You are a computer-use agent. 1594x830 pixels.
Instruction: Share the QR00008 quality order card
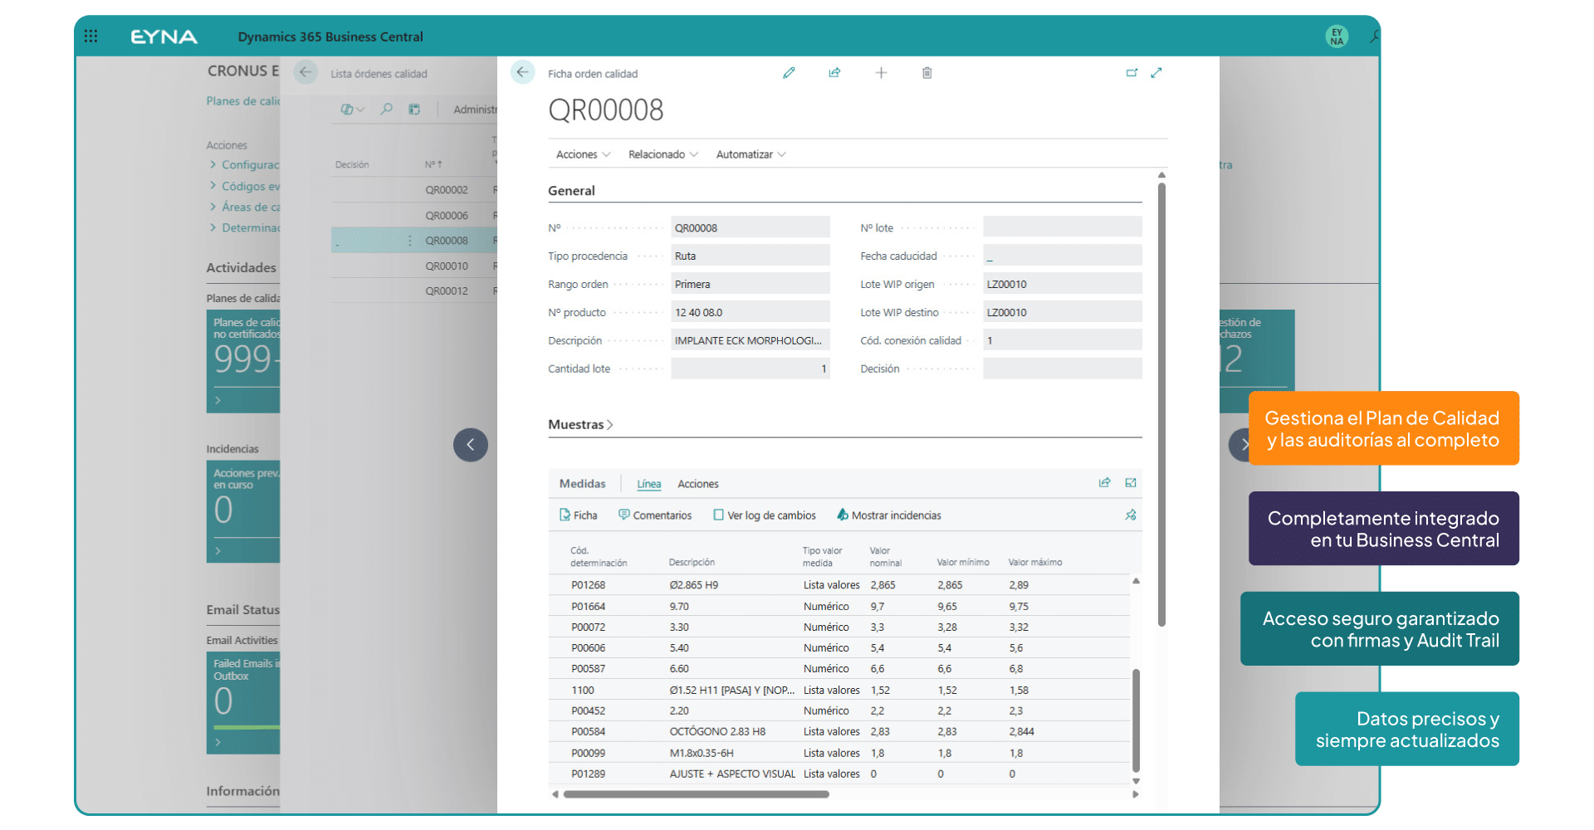pyautogui.click(x=834, y=73)
